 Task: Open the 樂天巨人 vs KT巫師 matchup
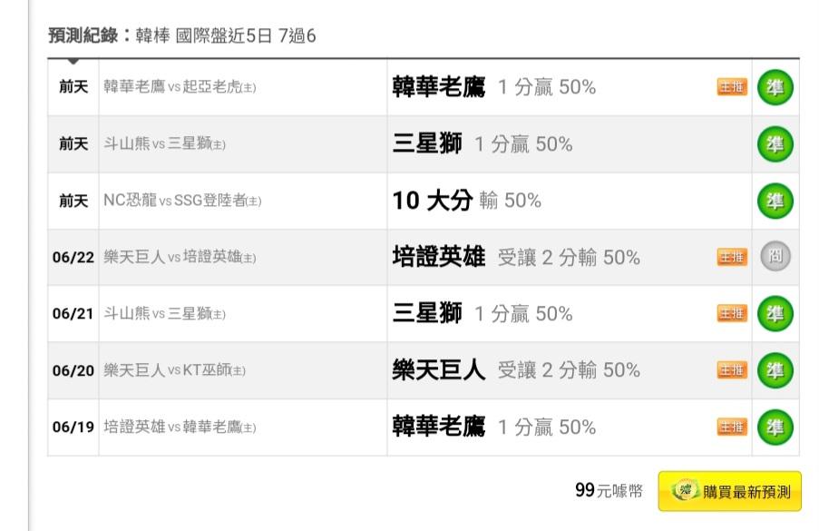click(x=174, y=370)
